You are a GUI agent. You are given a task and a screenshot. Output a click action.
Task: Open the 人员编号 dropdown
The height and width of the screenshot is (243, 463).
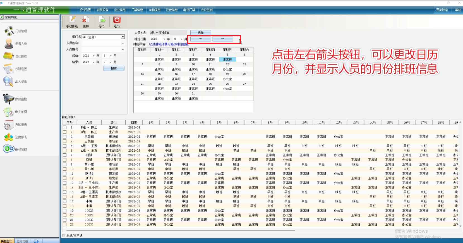coord(123,49)
